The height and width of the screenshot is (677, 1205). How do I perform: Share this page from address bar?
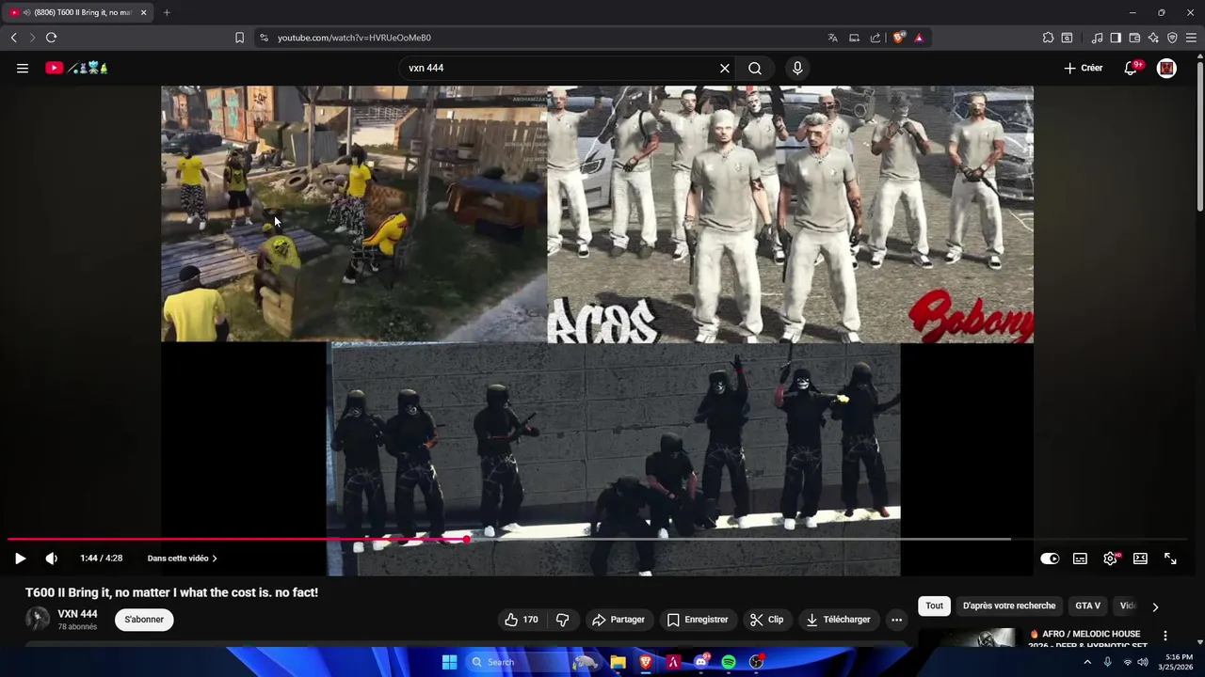click(876, 38)
